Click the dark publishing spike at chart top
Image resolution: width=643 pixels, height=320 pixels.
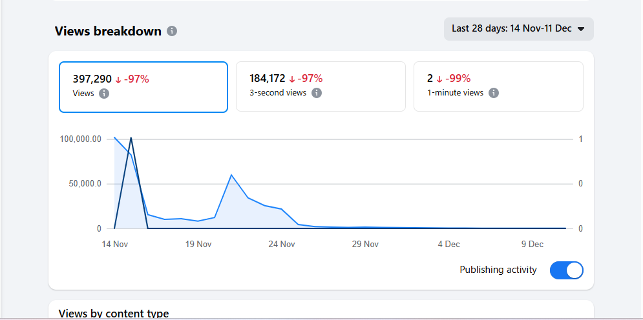click(131, 137)
